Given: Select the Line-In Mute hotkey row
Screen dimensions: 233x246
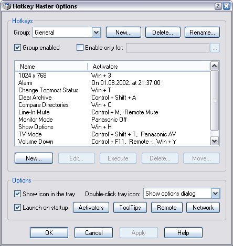Looking at the screenshot, I should click(112, 112).
